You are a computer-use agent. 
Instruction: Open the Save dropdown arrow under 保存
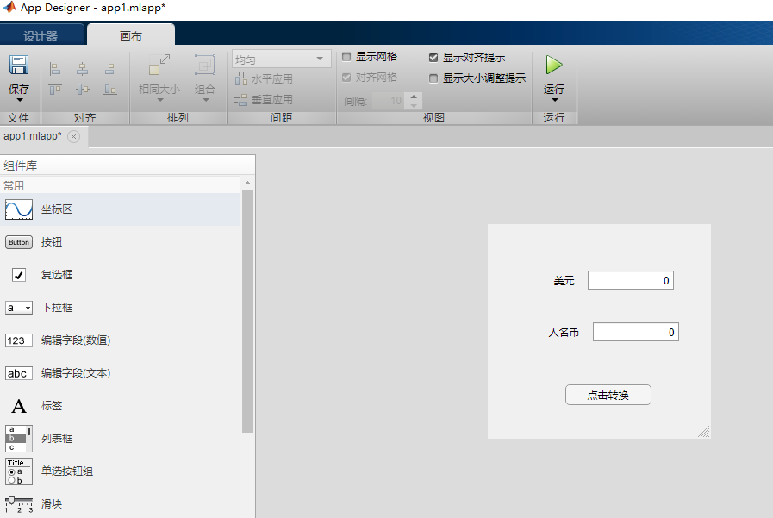point(19,100)
